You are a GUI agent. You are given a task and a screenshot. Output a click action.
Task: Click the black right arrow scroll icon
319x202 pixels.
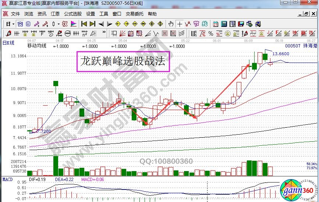109,24
